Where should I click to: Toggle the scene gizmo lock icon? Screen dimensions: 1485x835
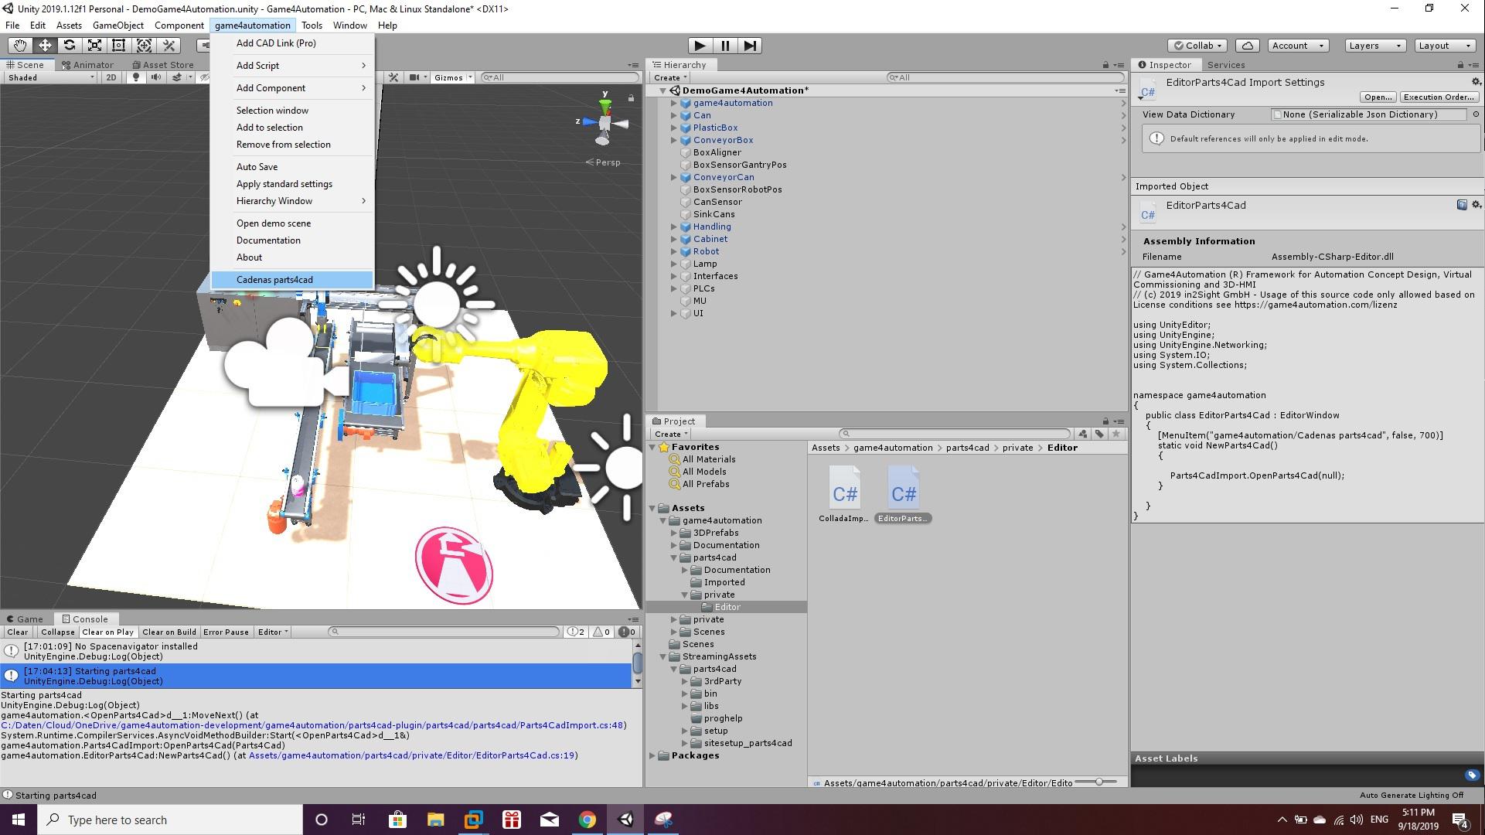point(631,98)
